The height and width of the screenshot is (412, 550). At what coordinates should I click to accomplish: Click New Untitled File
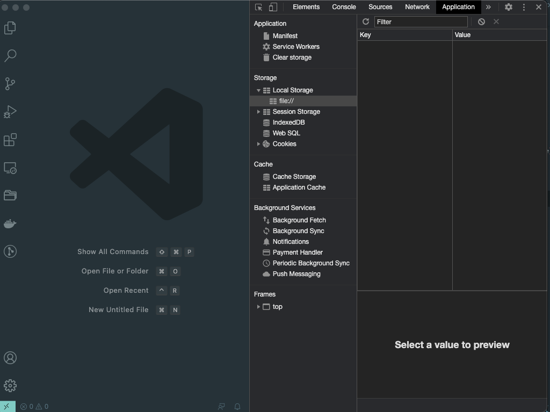pos(118,309)
